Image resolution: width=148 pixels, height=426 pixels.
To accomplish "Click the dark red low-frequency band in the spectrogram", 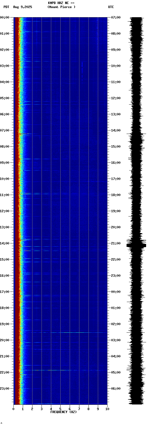I will (x=16, y=211).
